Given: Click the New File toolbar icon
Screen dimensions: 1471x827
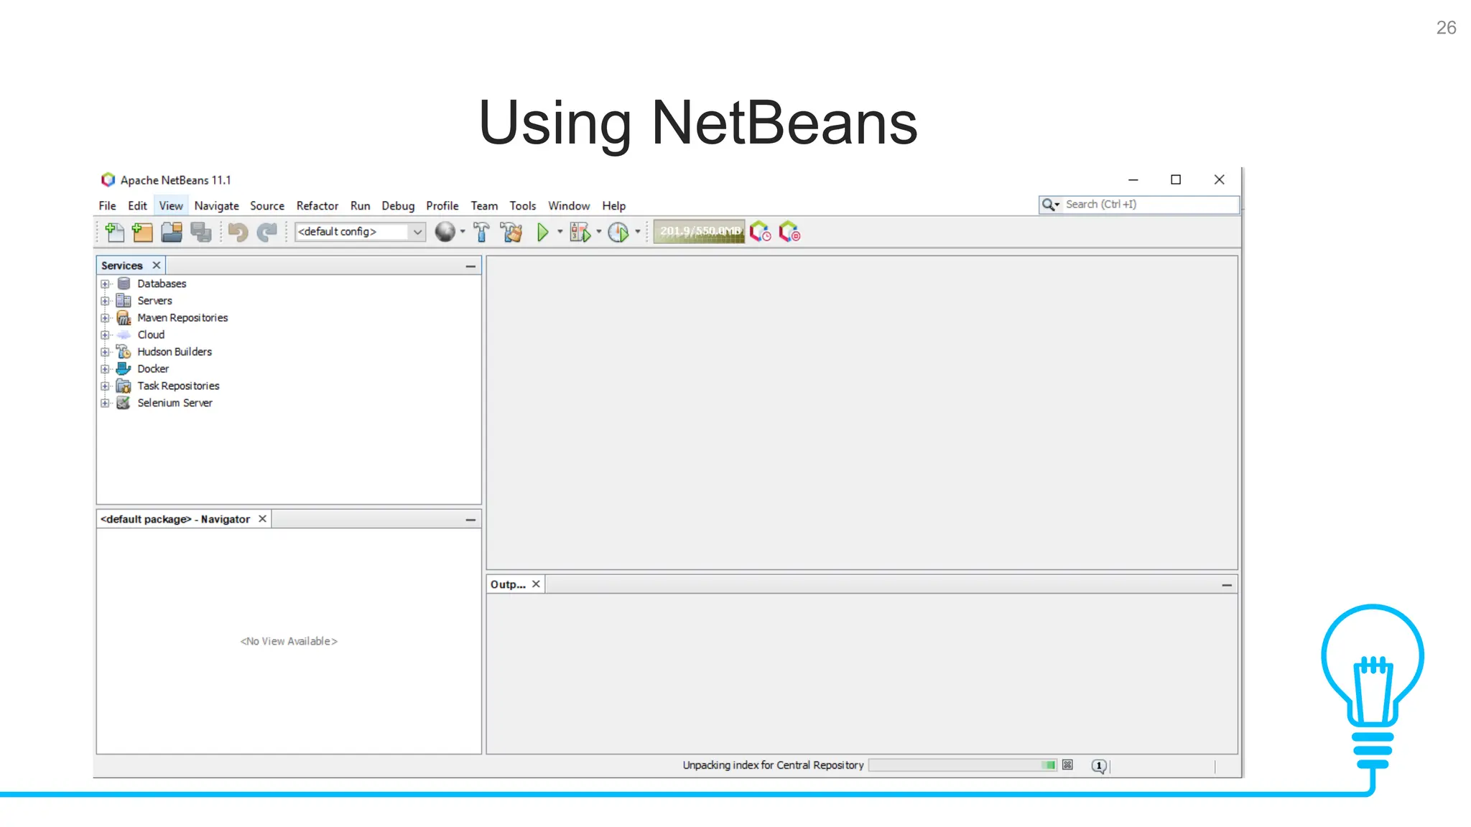Looking at the screenshot, I should click(114, 232).
